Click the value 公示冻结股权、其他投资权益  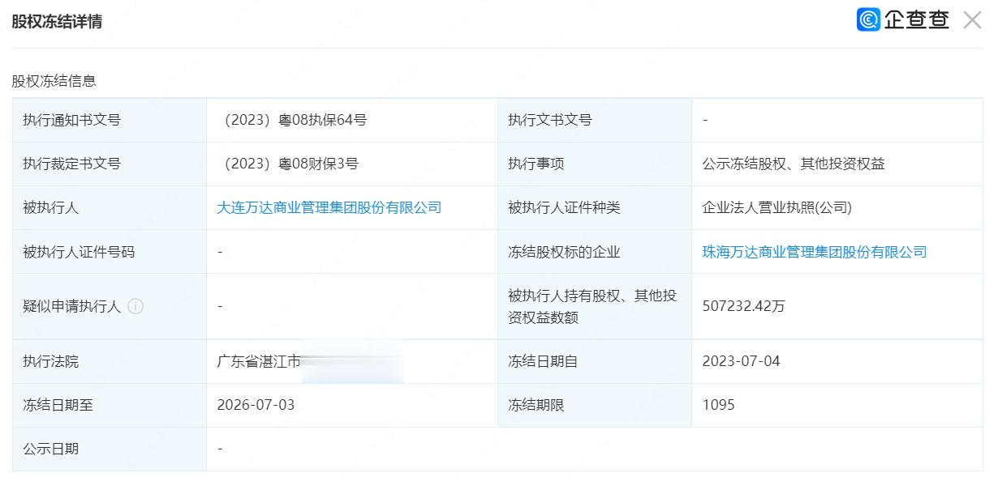pyautogui.click(x=794, y=164)
